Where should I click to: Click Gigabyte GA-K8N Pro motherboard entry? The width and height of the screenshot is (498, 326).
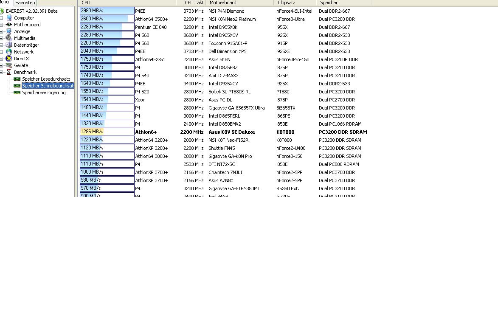230,157
